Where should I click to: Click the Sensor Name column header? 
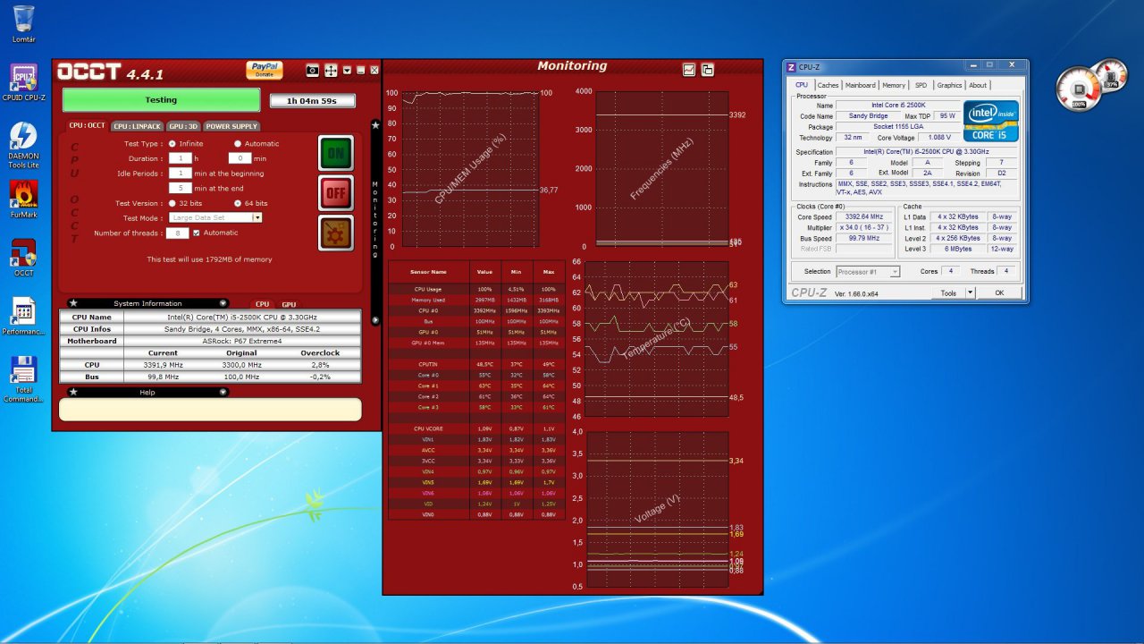pos(429,271)
